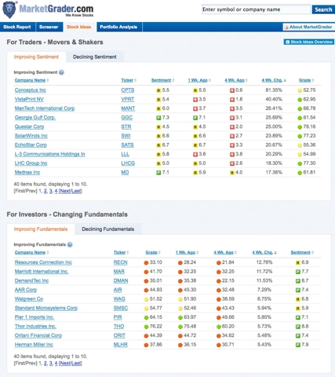This screenshot has height=377, width=335.
Task: Click Next in fundamentals table pagination
Action: 65,364
